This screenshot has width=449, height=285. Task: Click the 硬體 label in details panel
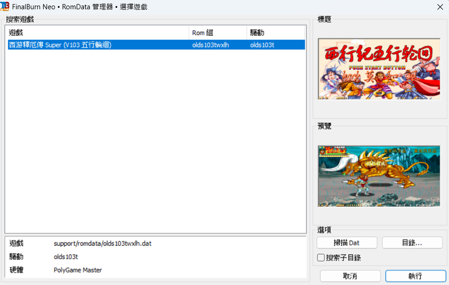(x=16, y=270)
